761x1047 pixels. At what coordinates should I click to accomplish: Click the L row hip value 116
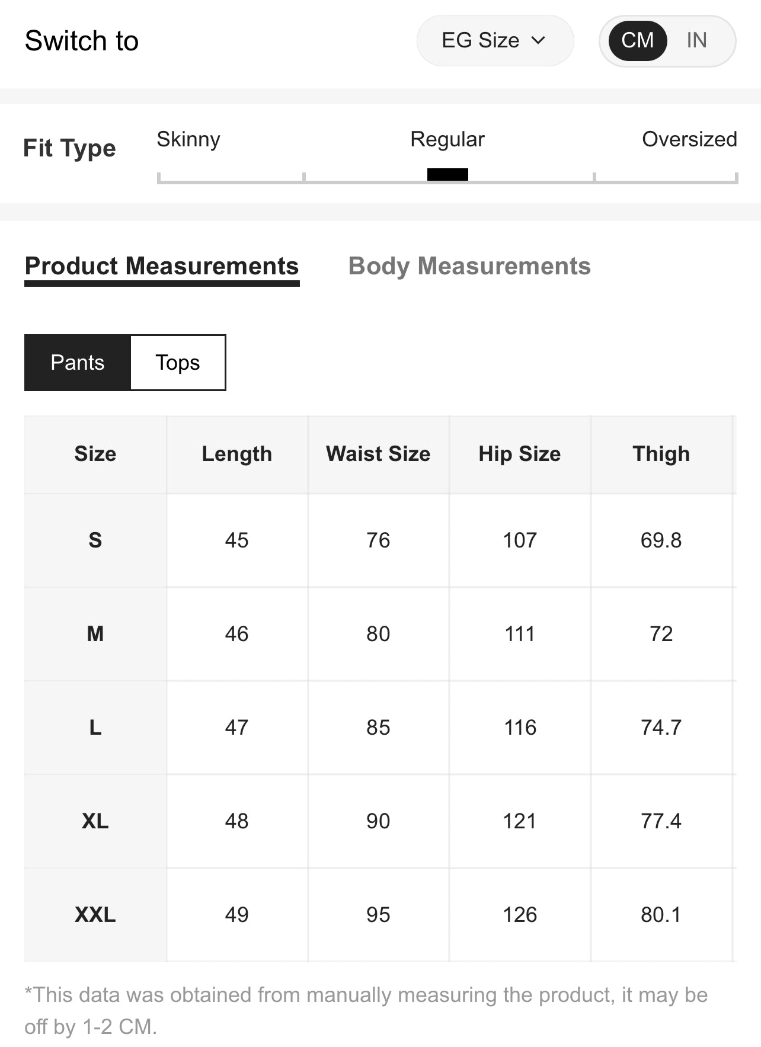[x=520, y=728]
